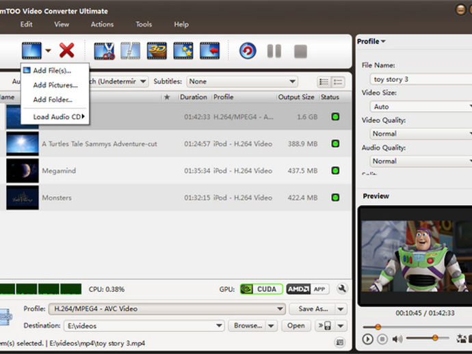This screenshot has height=354, width=472.
Task: Choose Add File(s)... from the menu
Action: [55, 70]
